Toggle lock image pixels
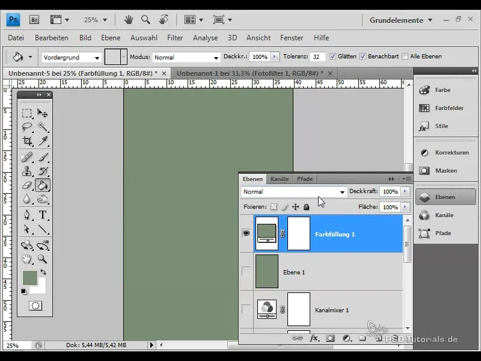Viewport: 481px width, 361px height. tap(284, 207)
